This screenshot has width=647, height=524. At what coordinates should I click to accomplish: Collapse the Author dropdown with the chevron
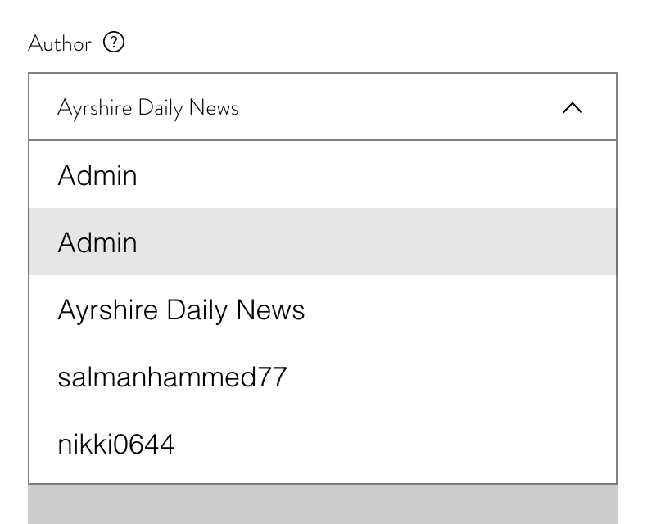click(572, 108)
